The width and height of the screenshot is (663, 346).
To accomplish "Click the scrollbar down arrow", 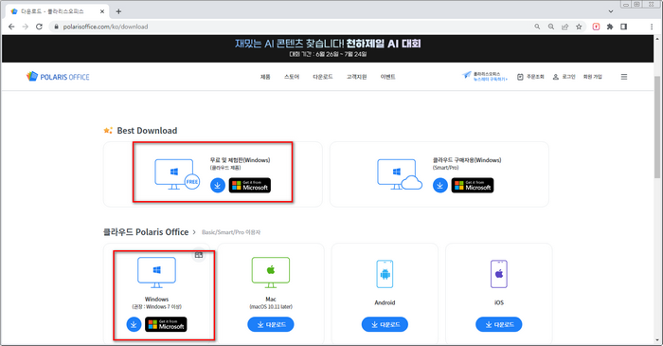I will (657, 340).
